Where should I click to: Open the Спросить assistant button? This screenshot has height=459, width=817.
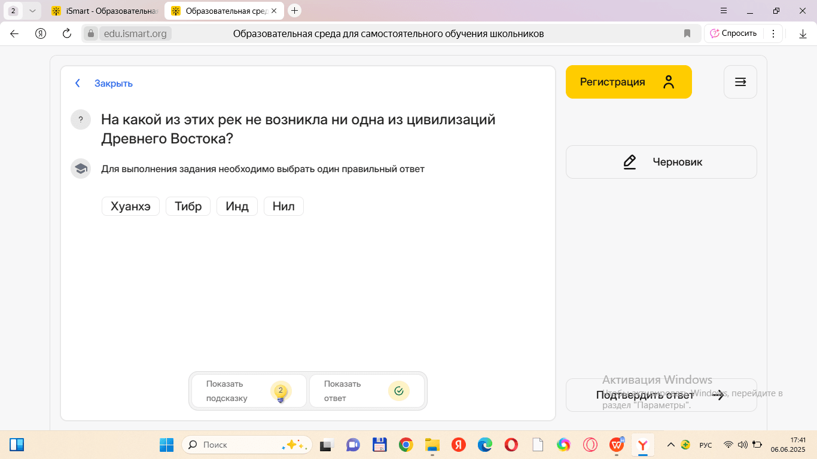point(733,33)
